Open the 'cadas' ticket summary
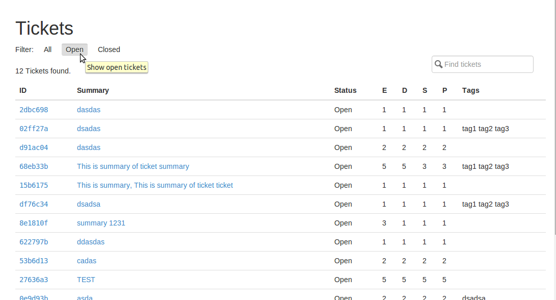Screen dimensions: 556x300 86,261
